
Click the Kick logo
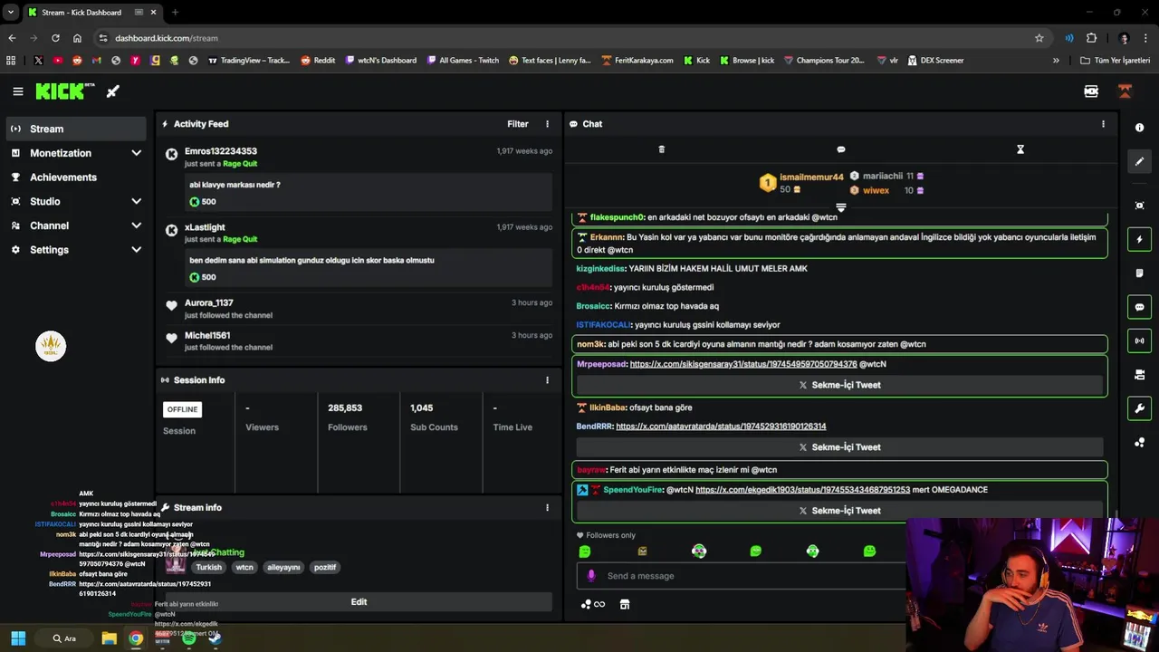click(x=65, y=91)
